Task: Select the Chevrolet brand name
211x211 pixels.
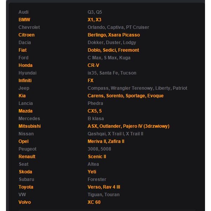Action: [x=29, y=27]
